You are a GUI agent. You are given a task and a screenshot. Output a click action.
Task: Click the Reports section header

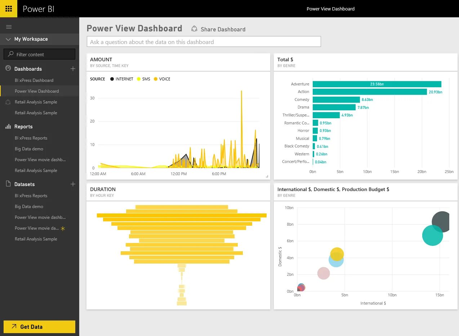(23, 127)
